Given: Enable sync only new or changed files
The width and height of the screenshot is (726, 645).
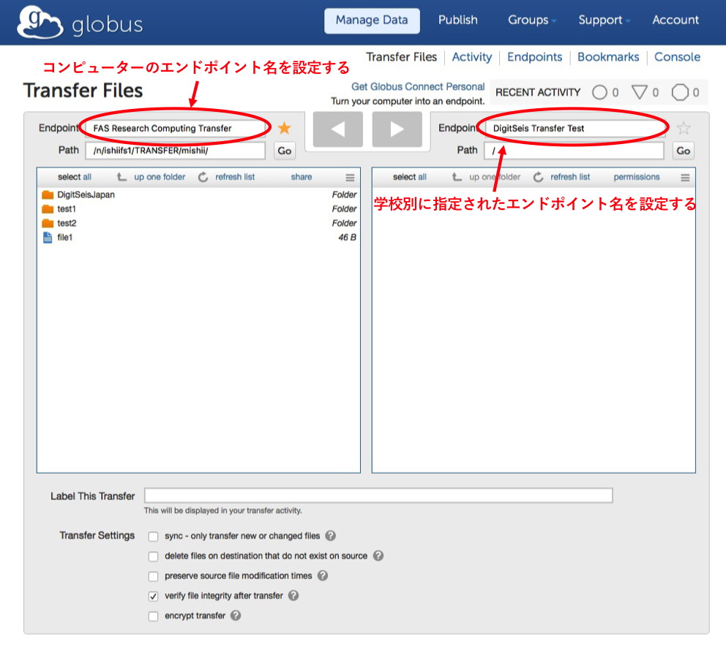Looking at the screenshot, I should (x=153, y=536).
